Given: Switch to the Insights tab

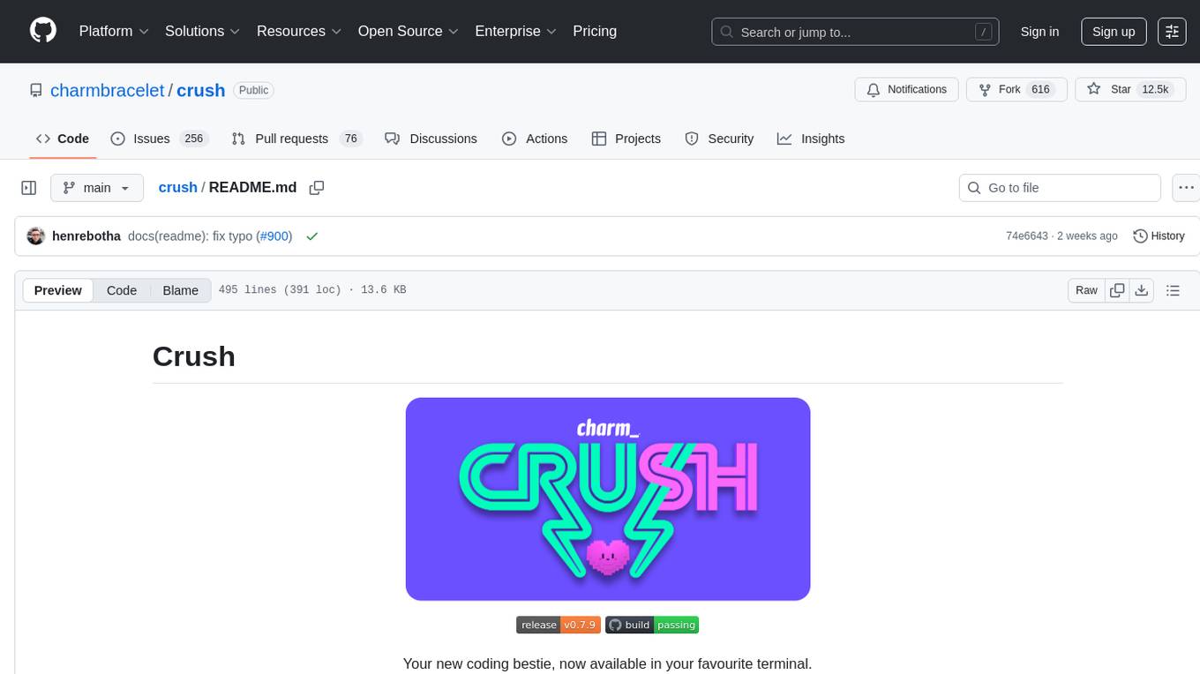Looking at the screenshot, I should click(x=811, y=139).
